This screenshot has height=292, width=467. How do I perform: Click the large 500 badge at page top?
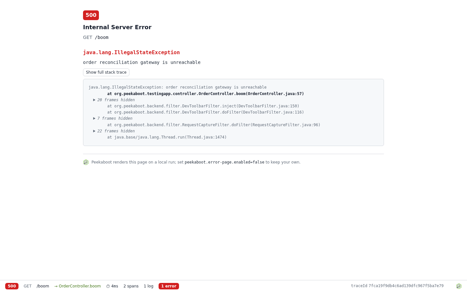tap(91, 15)
